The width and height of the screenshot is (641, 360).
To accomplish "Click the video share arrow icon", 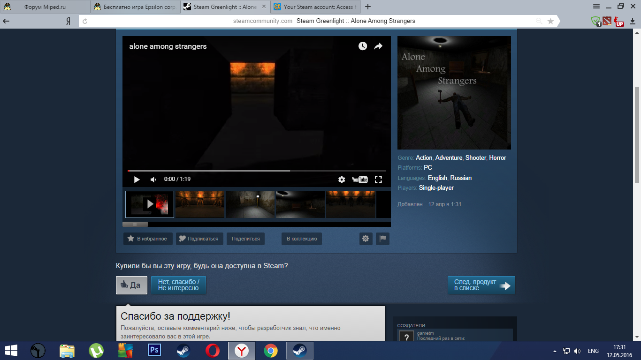I will (x=378, y=46).
